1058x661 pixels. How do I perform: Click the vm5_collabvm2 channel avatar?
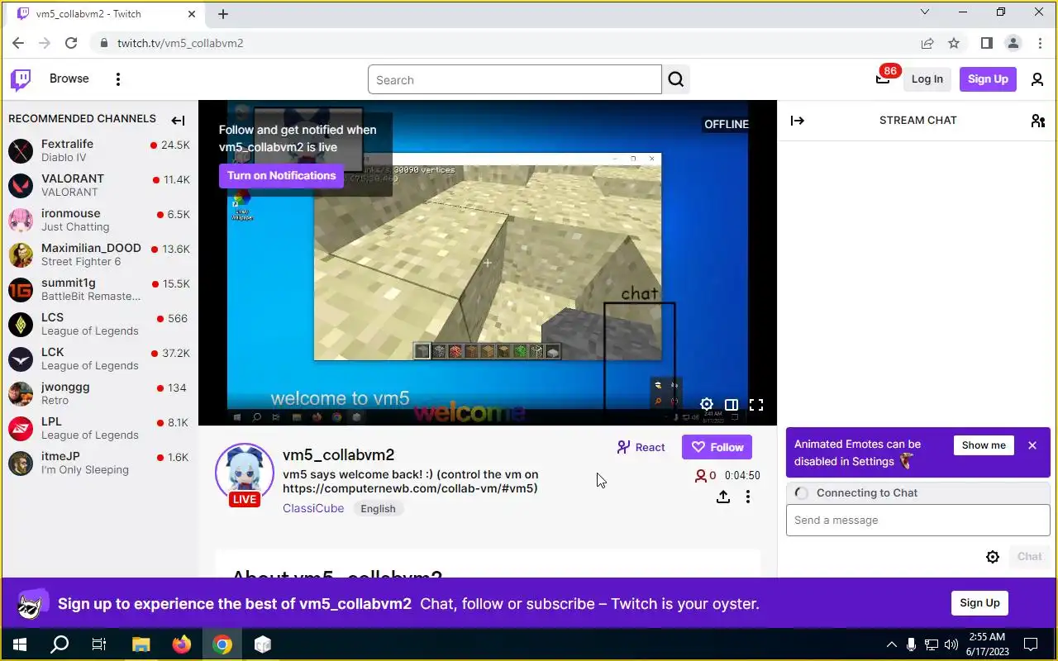pyautogui.click(x=245, y=473)
